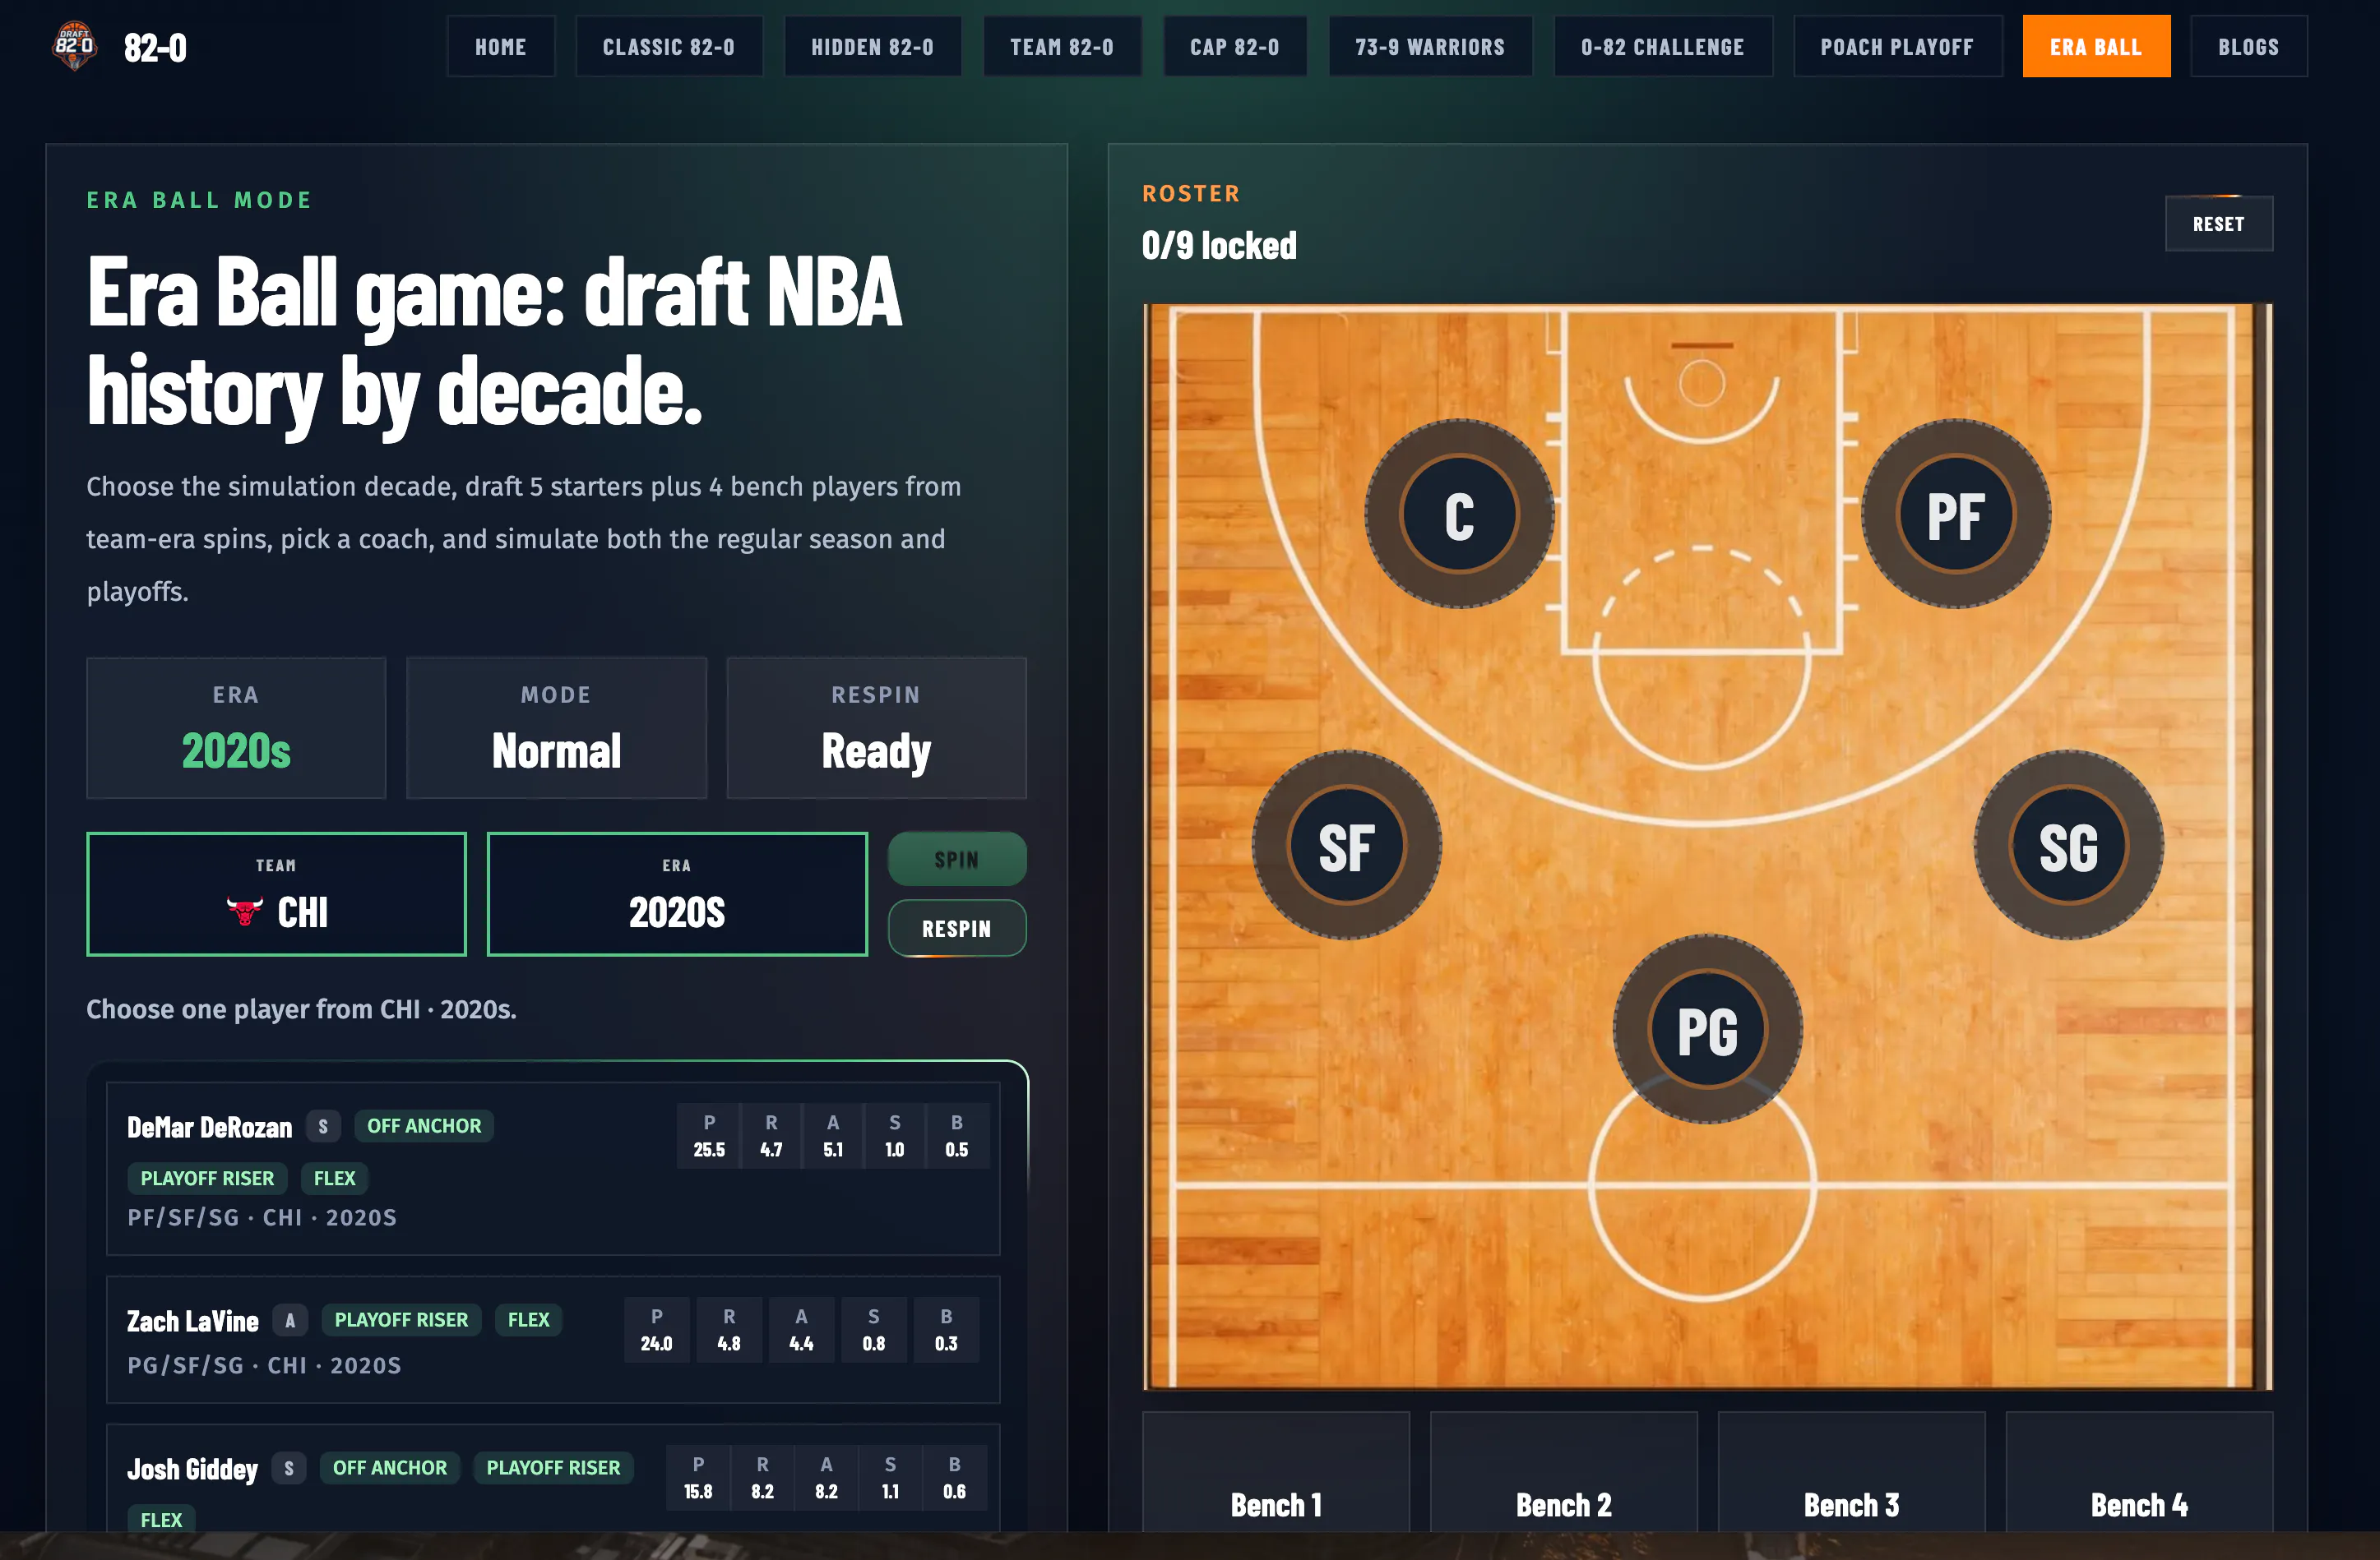The width and height of the screenshot is (2380, 1560).
Task: Click 'PF/SF/SG · CHI · 2020S' position line
Action: 262,1217
